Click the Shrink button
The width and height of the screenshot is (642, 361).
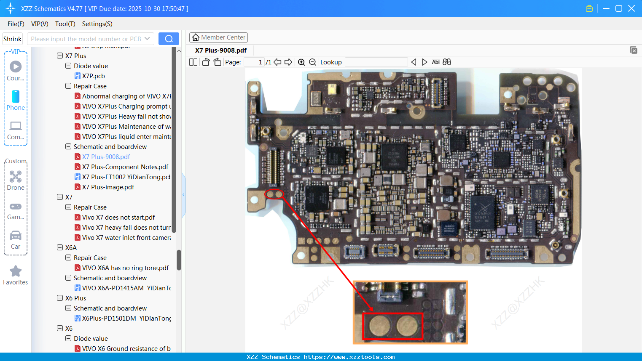(x=13, y=39)
